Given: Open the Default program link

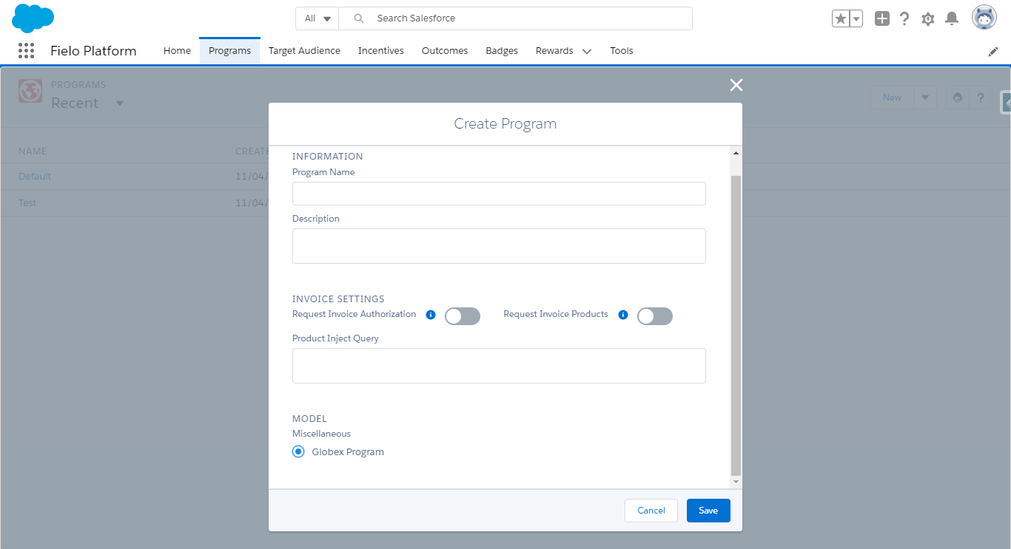Looking at the screenshot, I should click(x=35, y=176).
